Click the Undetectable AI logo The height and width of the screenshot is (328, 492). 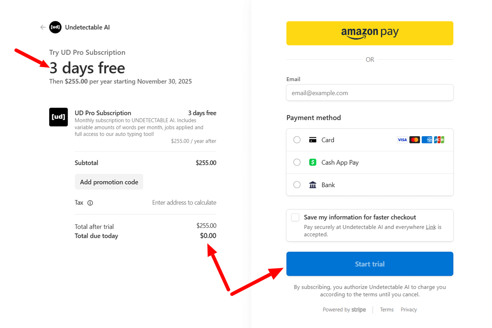tap(55, 27)
